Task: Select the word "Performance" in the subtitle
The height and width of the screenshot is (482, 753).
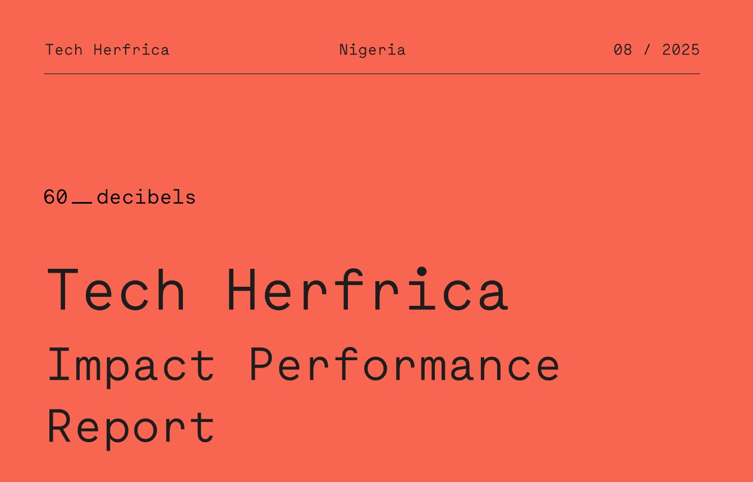Action: click(x=405, y=365)
